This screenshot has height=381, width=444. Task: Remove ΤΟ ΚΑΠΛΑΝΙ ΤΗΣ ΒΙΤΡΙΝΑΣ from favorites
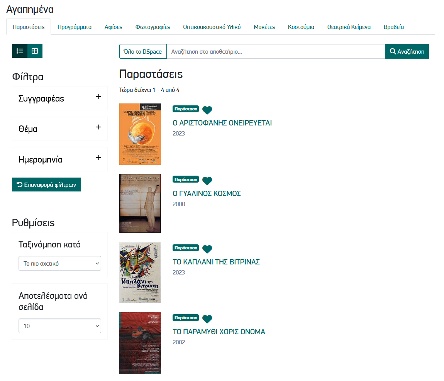(x=207, y=249)
